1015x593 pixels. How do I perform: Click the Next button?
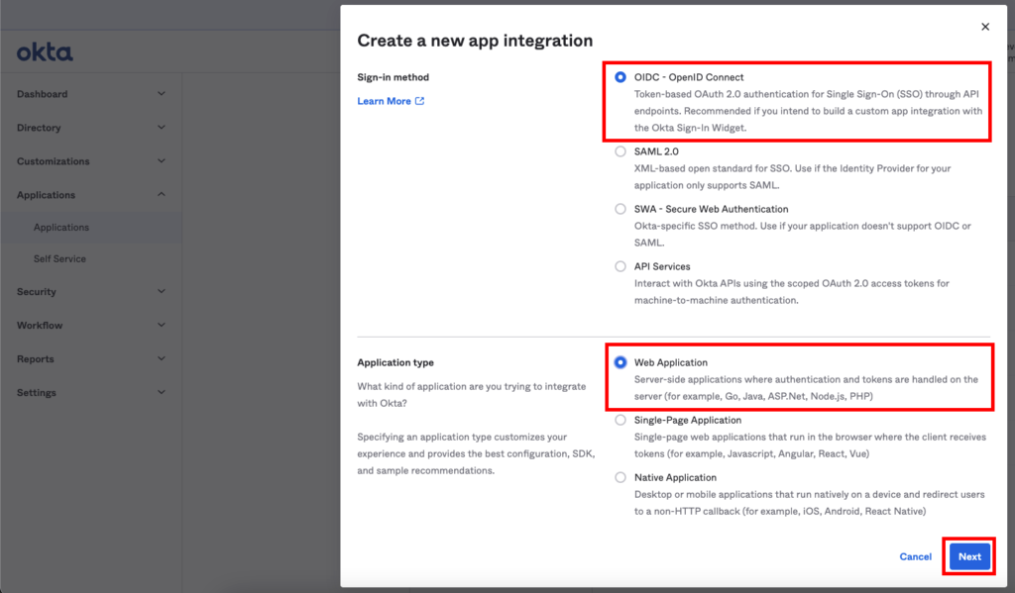coord(969,556)
